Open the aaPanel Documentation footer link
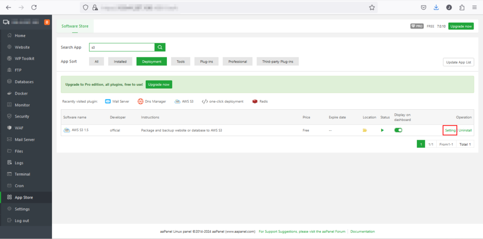Viewport: 483px width, 239px height. (x=362, y=231)
